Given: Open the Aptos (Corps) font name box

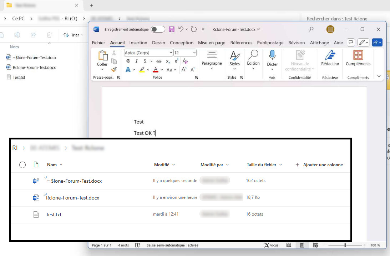Looking at the screenshot, I should [x=148, y=53].
